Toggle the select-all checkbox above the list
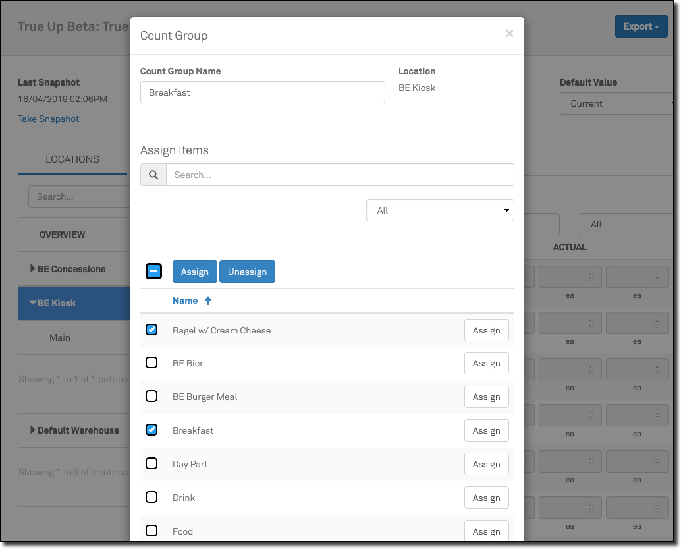The height and width of the screenshot is (549, 681). 153,271
